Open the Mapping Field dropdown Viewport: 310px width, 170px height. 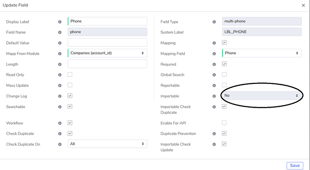[x=262, y=53]
